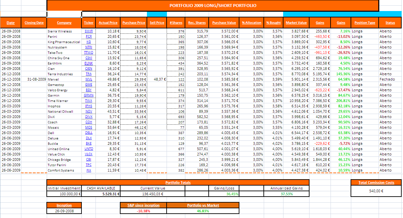The height and width of the screenshot is (218, 403).
Task: Click the -10,38% S&P value
Action: pos(144,211)
